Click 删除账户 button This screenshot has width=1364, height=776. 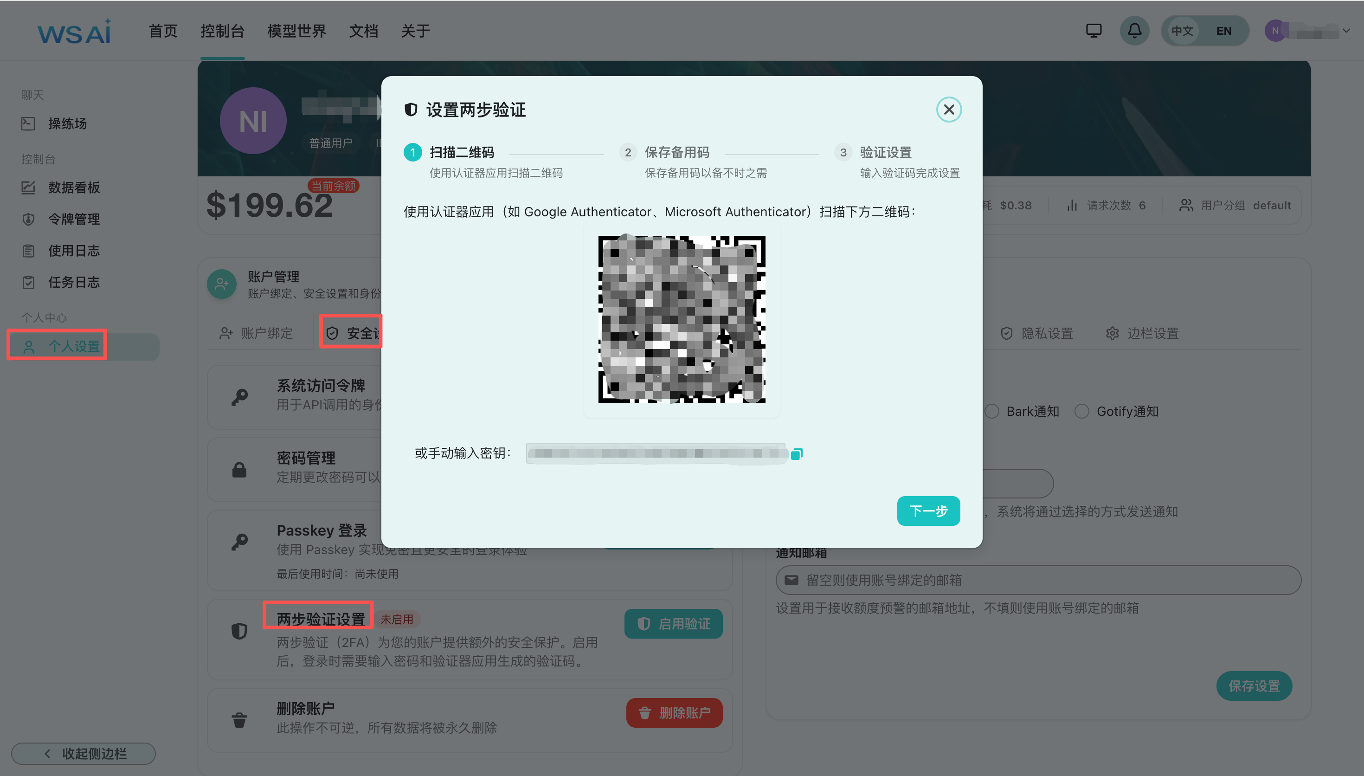click(x=674, y=712)
